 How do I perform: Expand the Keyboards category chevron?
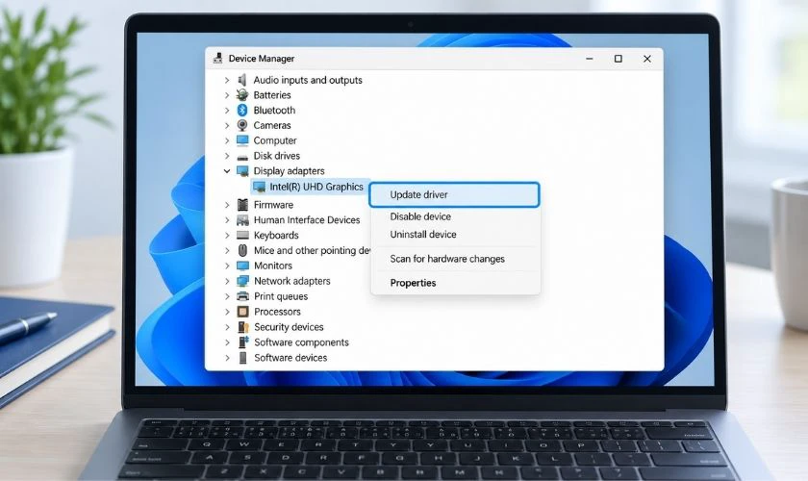tap(227, 236)
